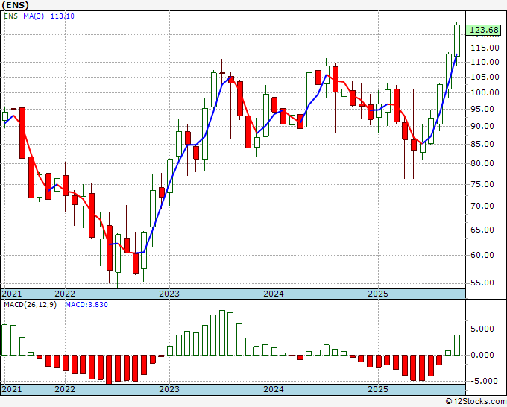Click the tallest green MACD histogram bar
The width and height of the screenshot is (507, 407).
point(222,333)
